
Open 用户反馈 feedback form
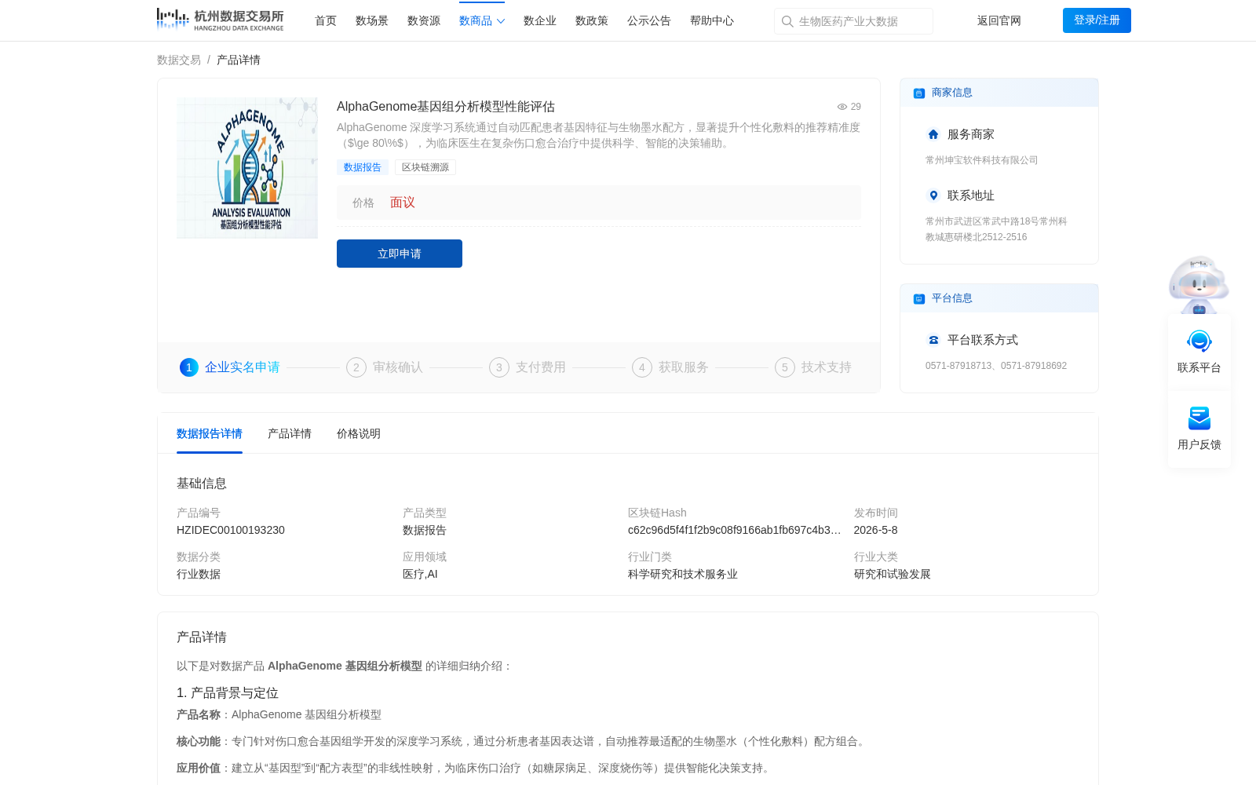(x=1199, y=429)
